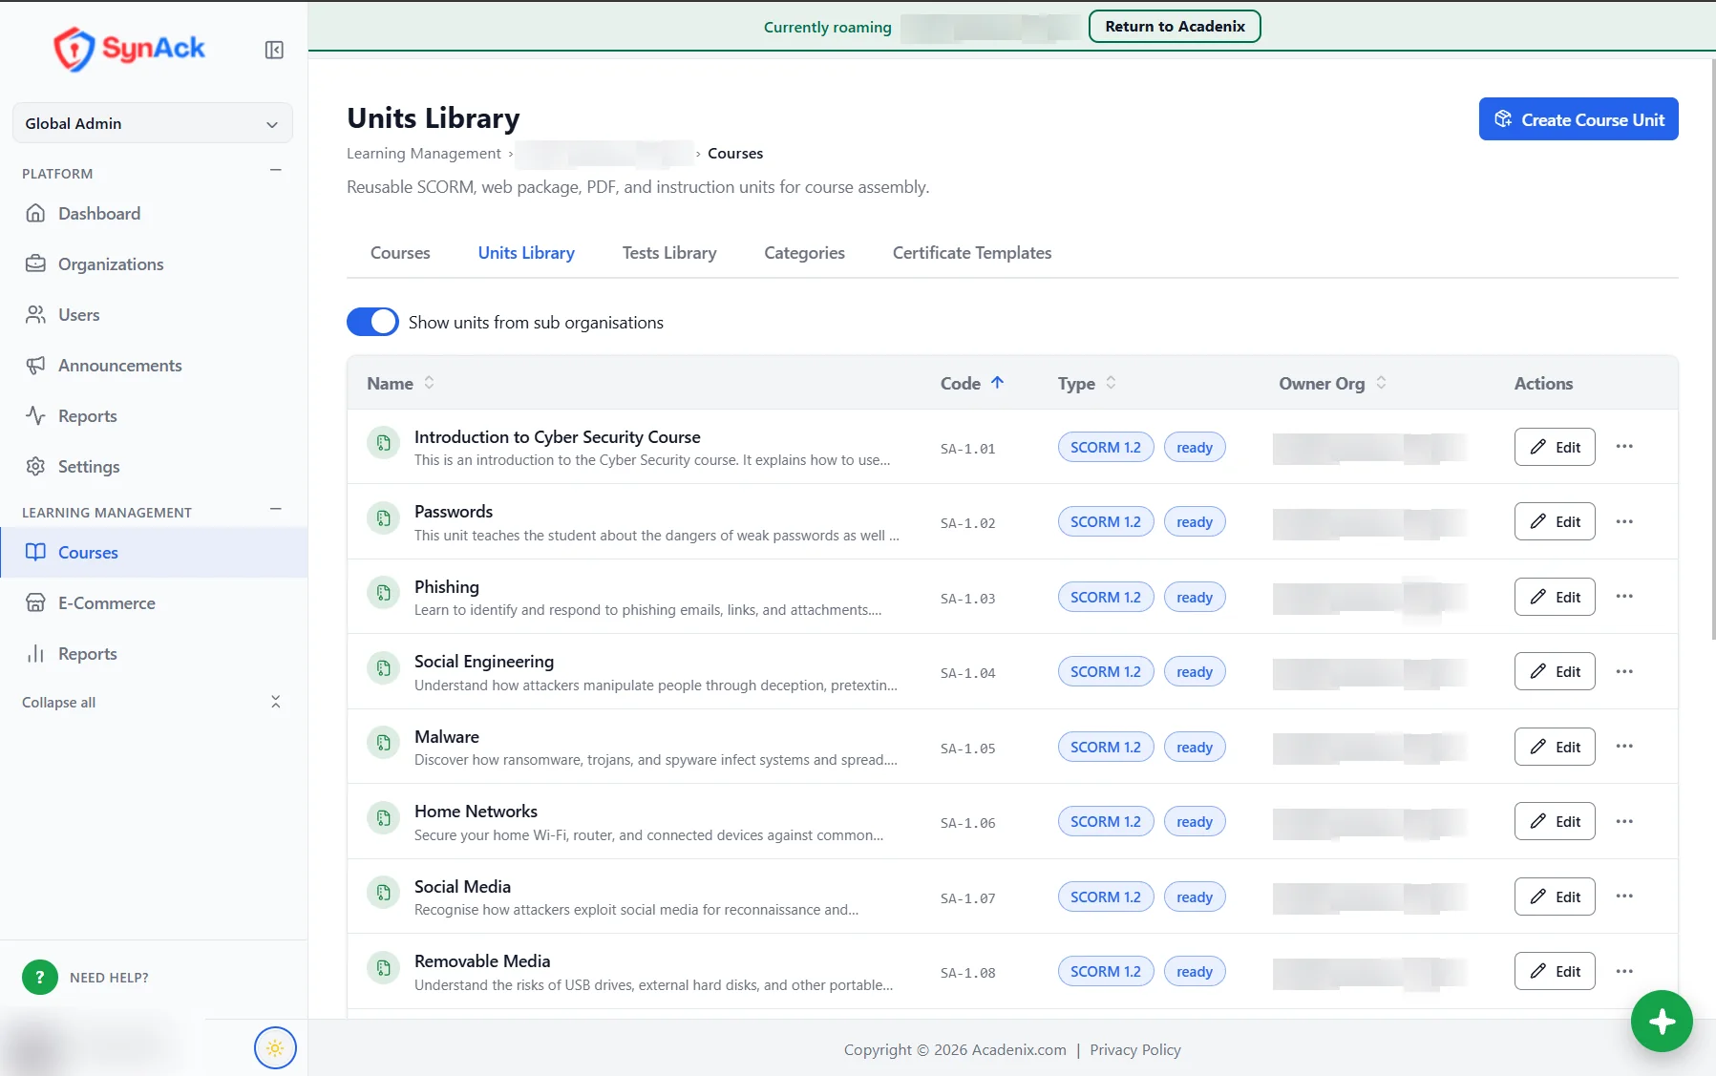Click the Home Networks unit title
The width and height of the screenshot is (1716, 1076).
click(x=476, y=812)
